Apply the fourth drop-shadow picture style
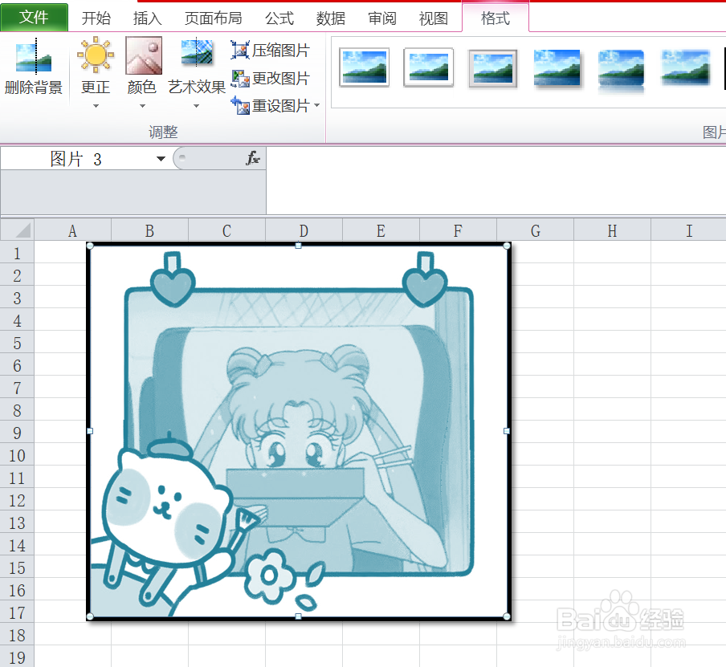 click(x=557, y=68)
